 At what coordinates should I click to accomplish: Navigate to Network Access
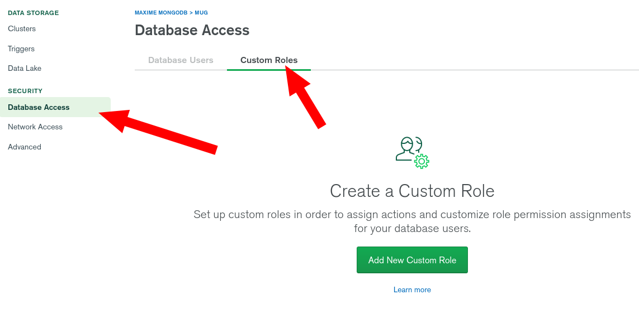coord(35,127)
